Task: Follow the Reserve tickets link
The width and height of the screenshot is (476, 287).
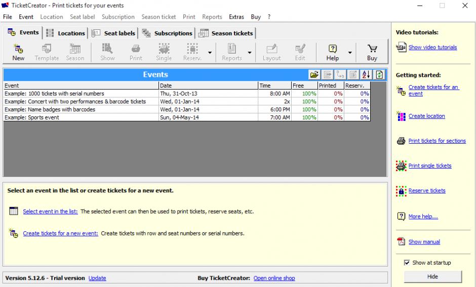Action: point(427,191)
